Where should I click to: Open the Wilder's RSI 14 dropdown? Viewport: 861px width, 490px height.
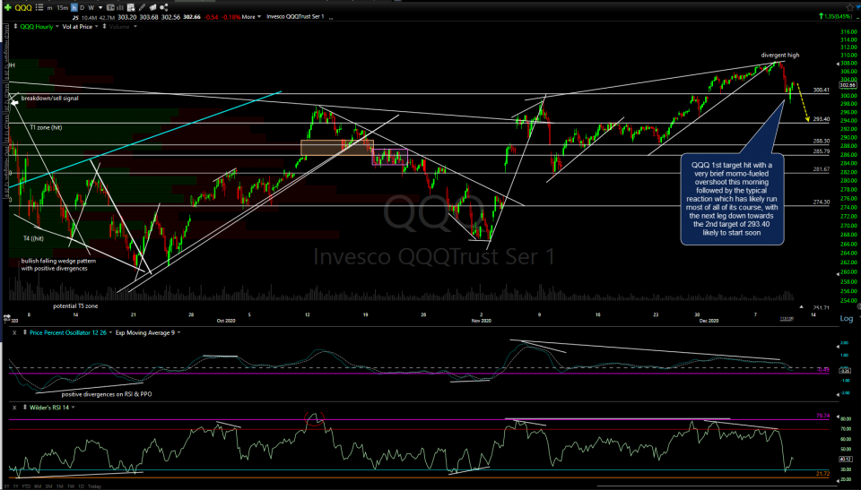click(73, 408)
